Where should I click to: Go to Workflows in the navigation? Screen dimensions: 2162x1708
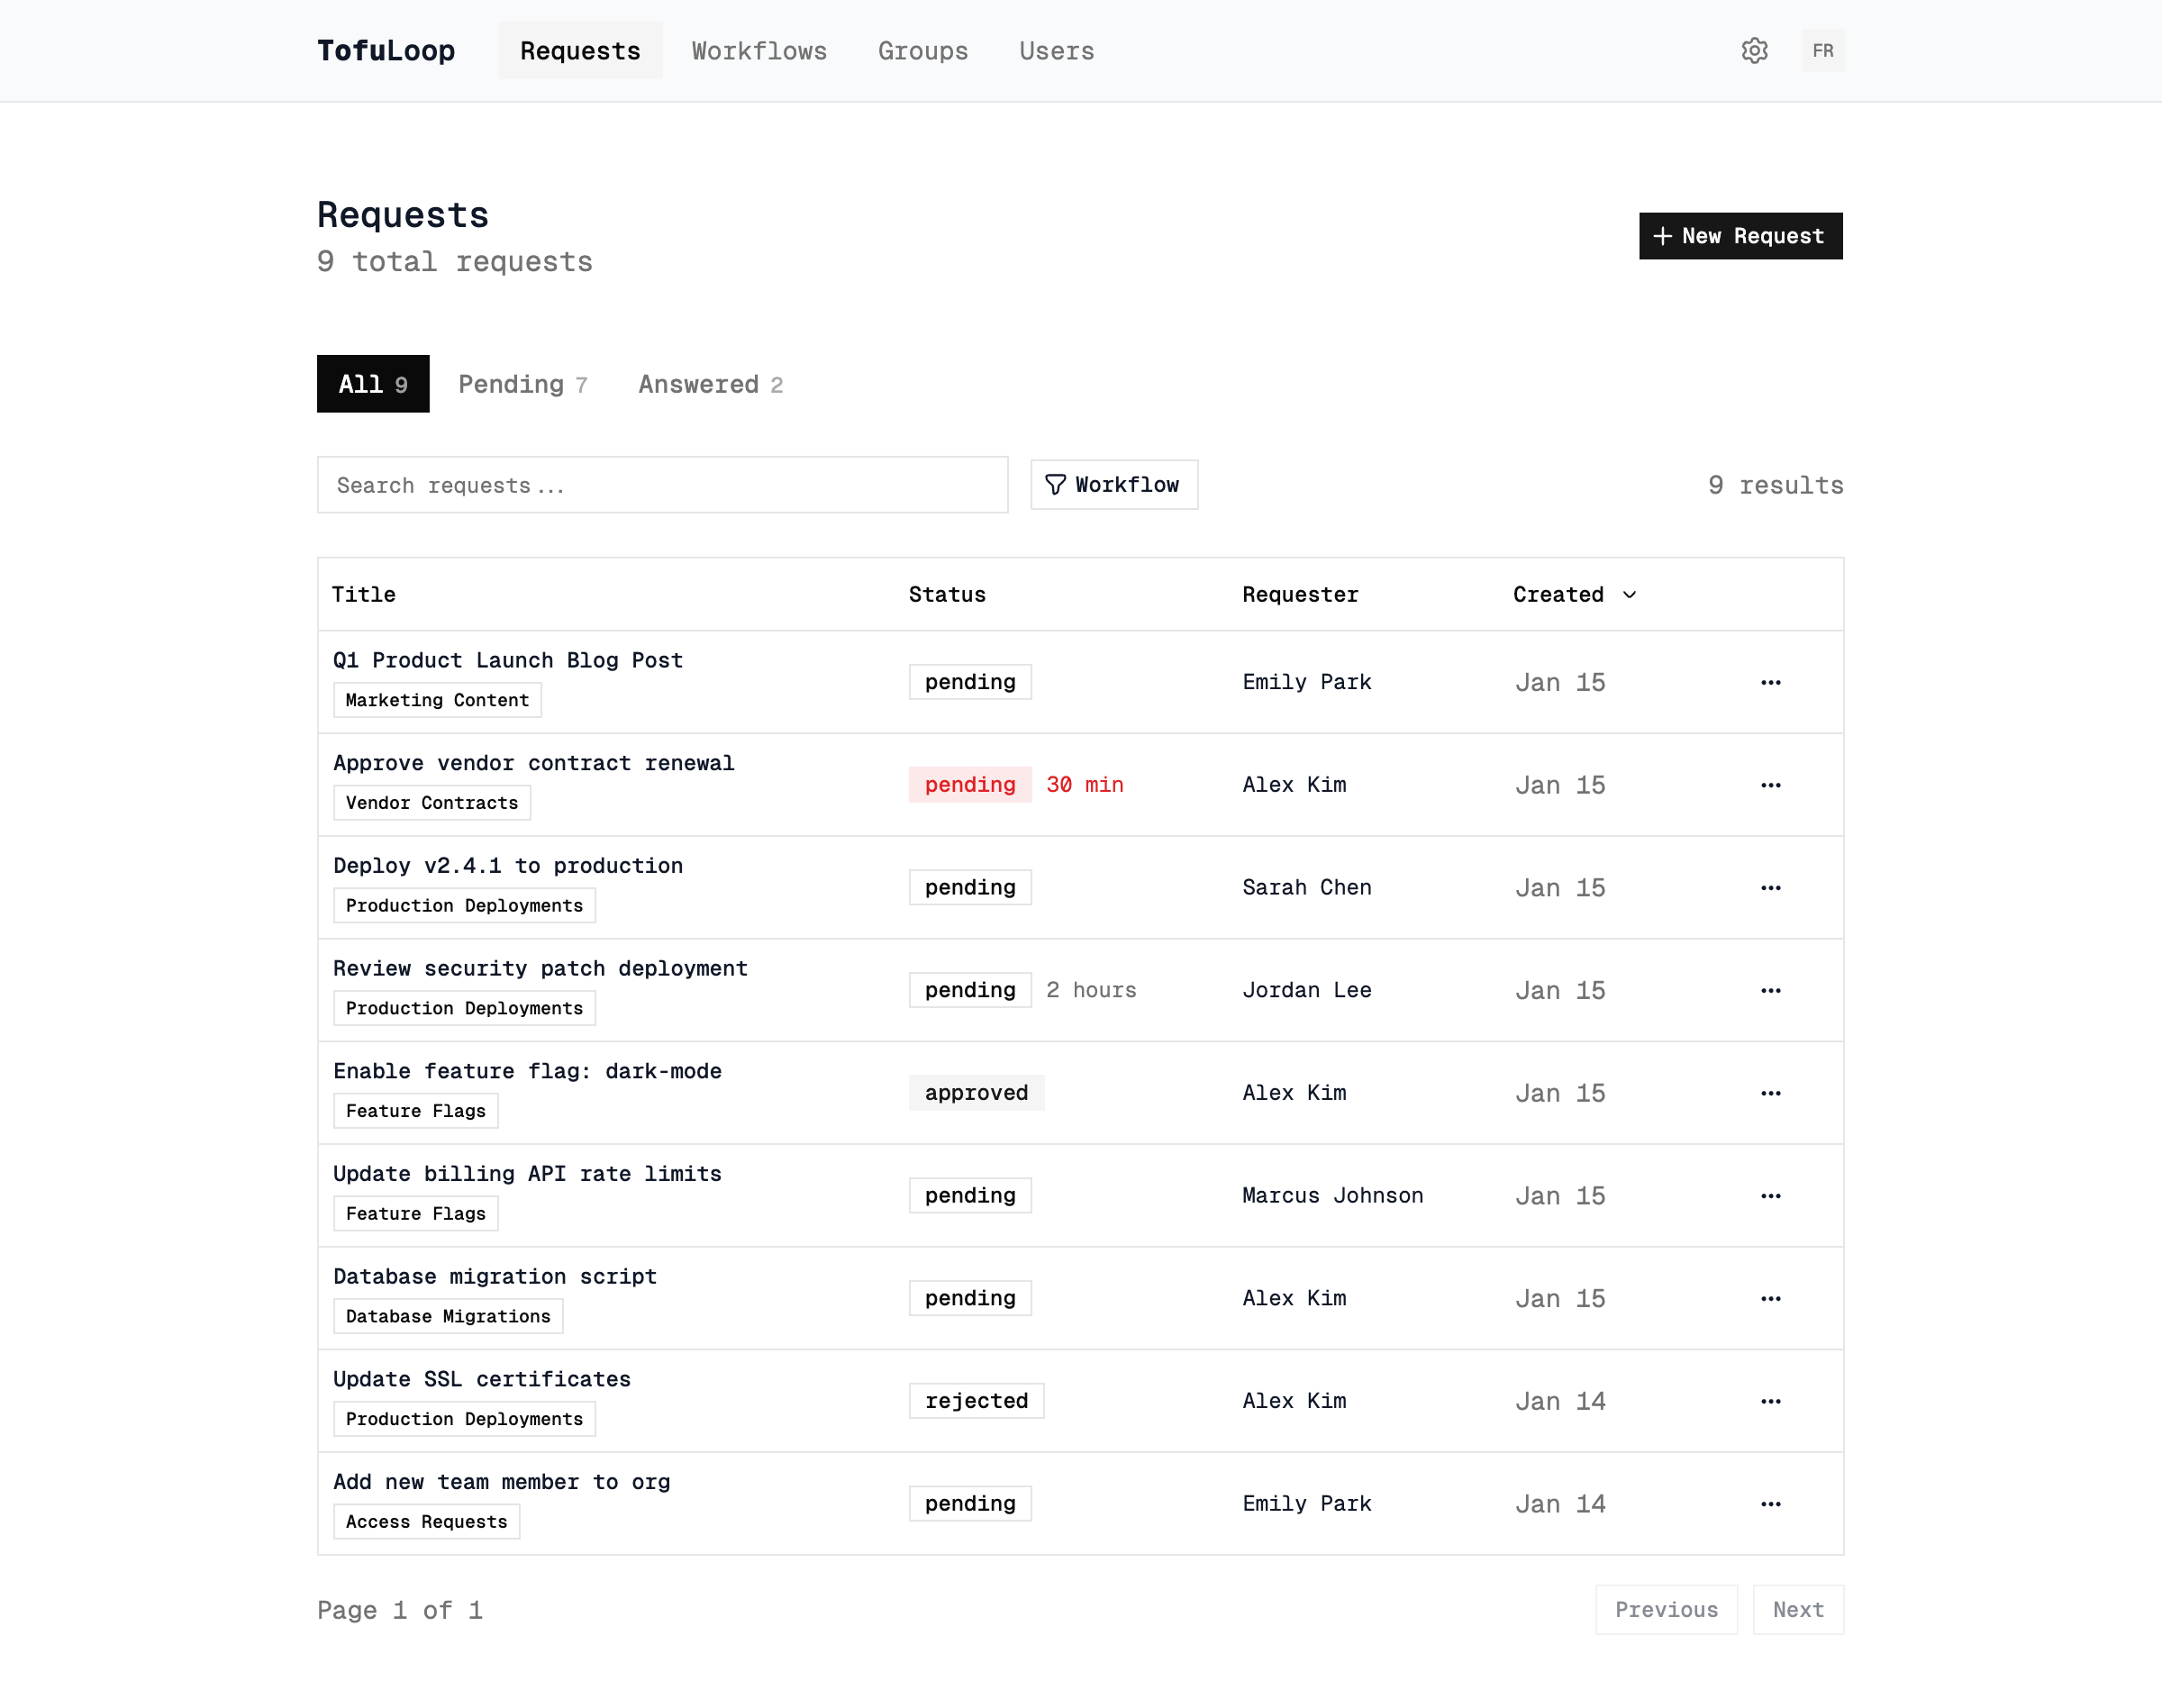759,51
